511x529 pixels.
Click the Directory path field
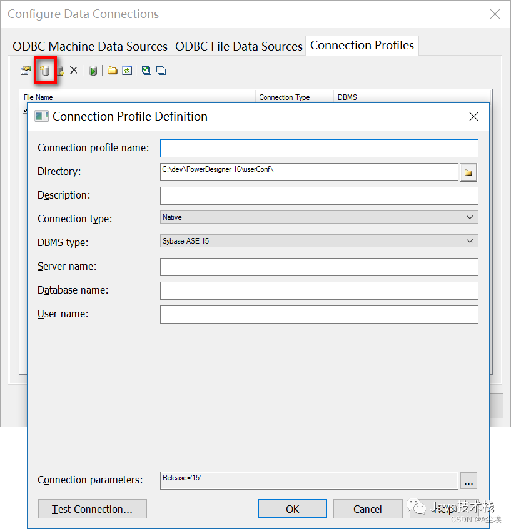309,172
